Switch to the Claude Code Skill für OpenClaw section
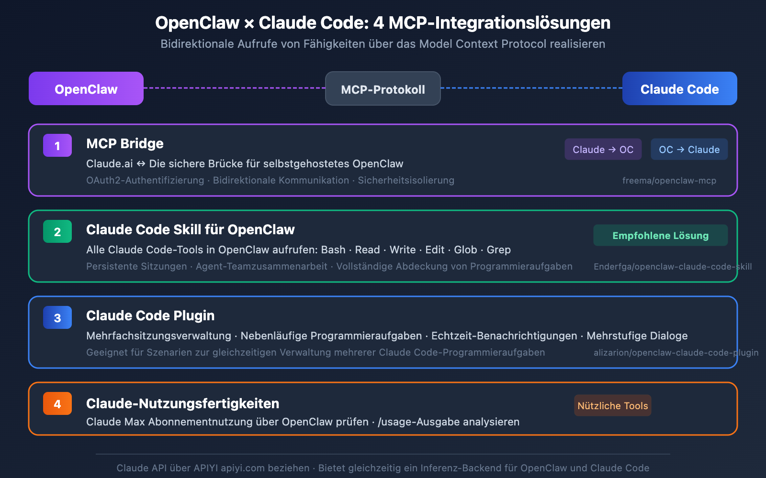 pyautogui.click(x=190, y=229)
